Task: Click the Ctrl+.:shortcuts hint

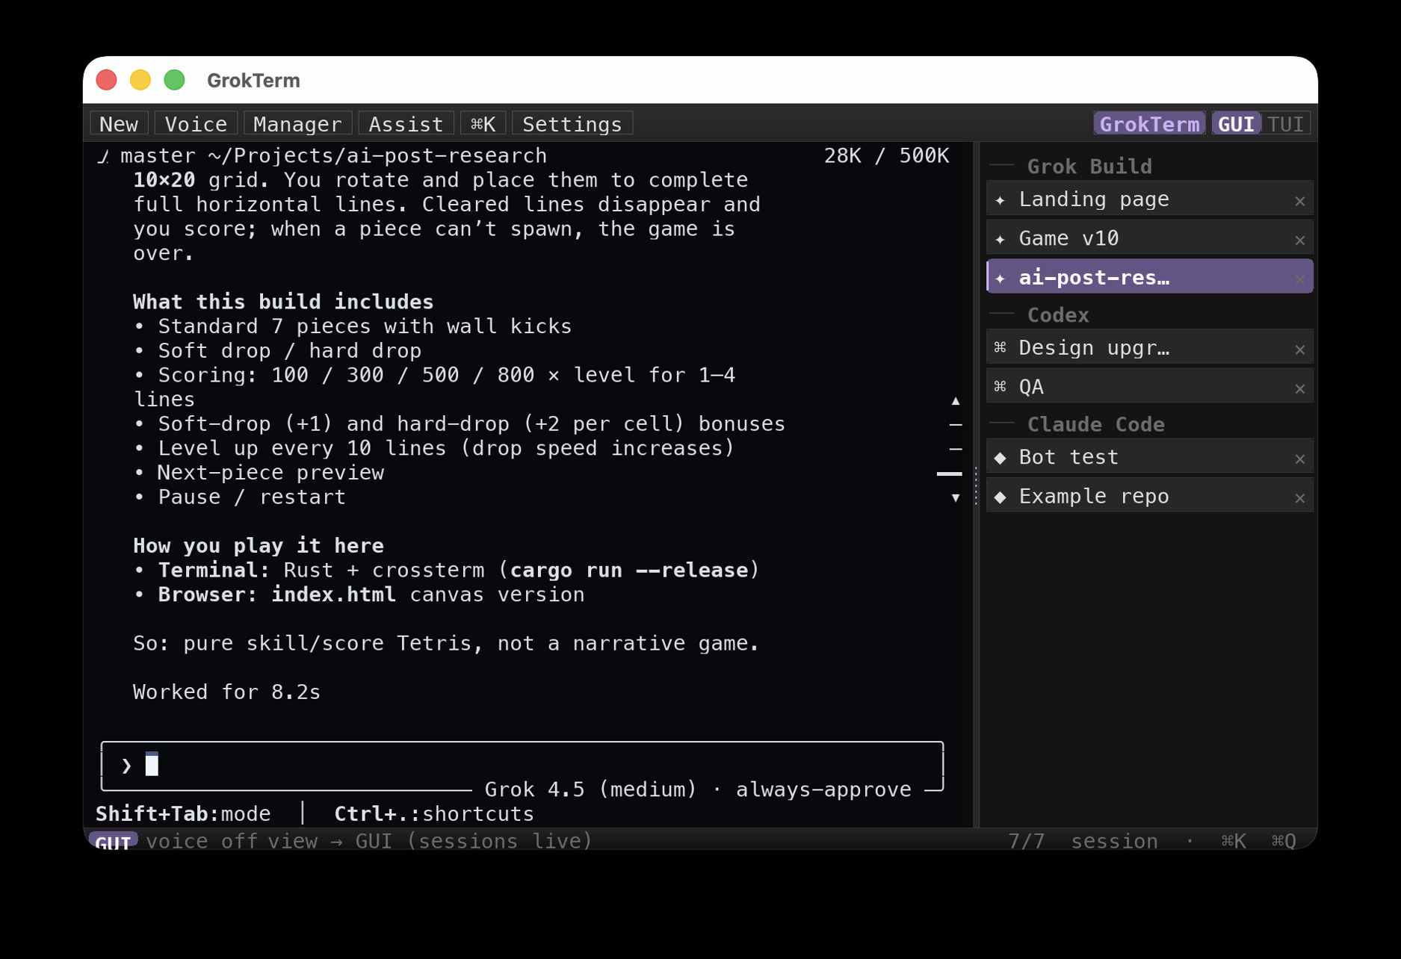Action: point(434,813)
